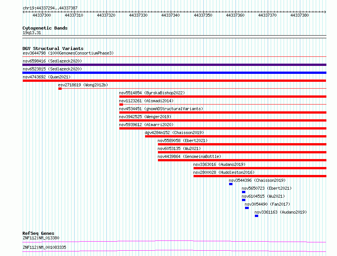
Task: Click the blue nsv3054490 variant block
Action: [247, 208]
